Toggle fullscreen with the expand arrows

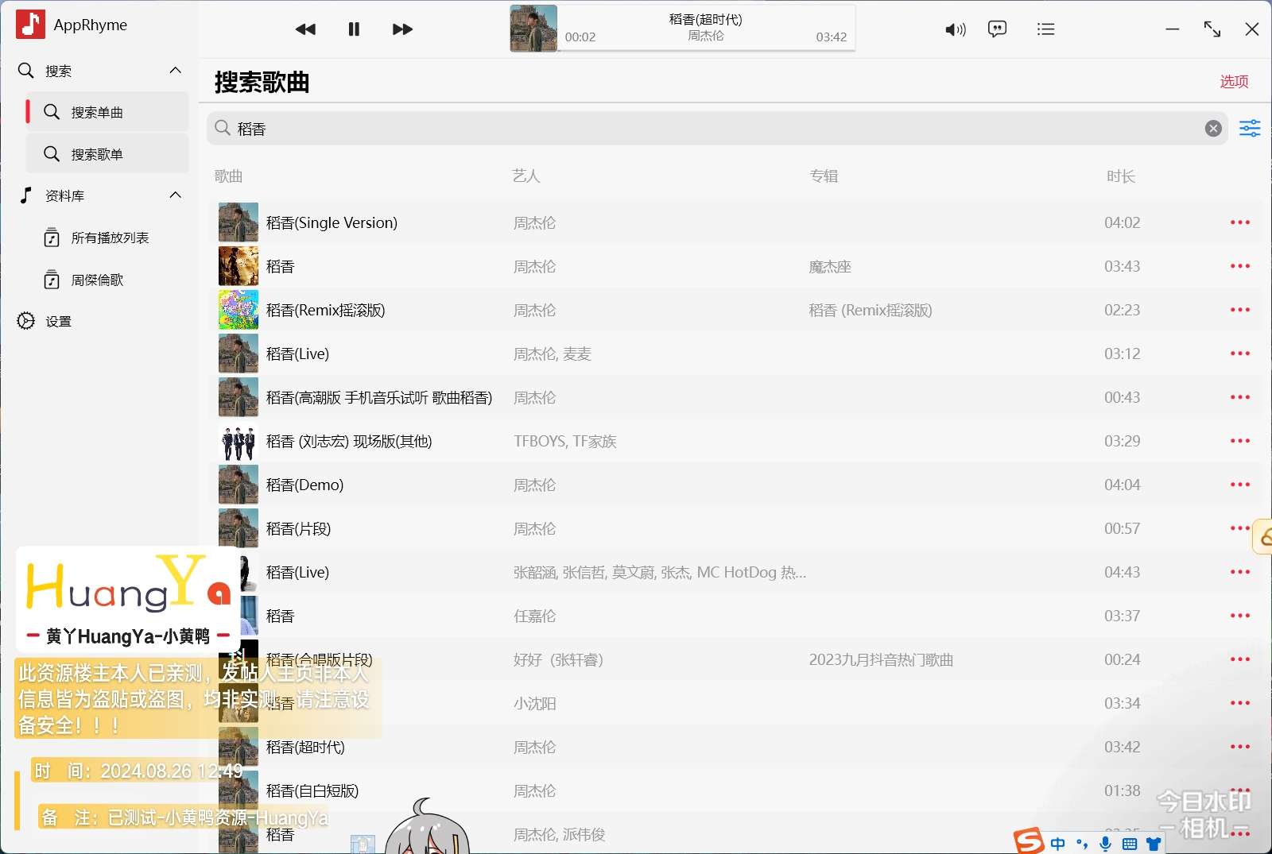pyautogui.click(x=1212, y=29)
